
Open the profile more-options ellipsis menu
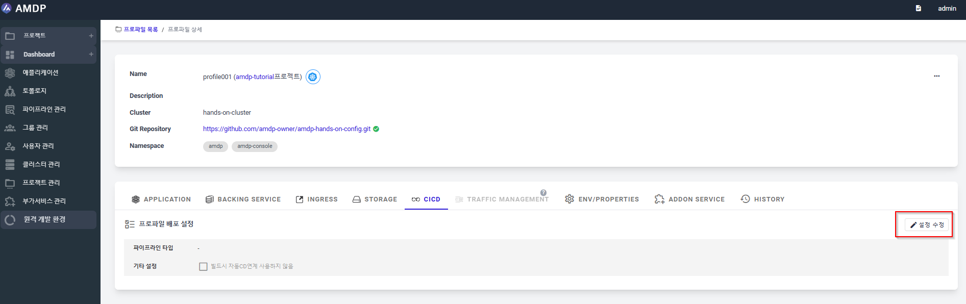point(937,76)
